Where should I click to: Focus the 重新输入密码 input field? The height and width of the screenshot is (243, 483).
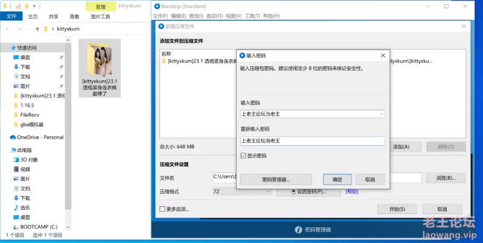click(x=313, y=141)
